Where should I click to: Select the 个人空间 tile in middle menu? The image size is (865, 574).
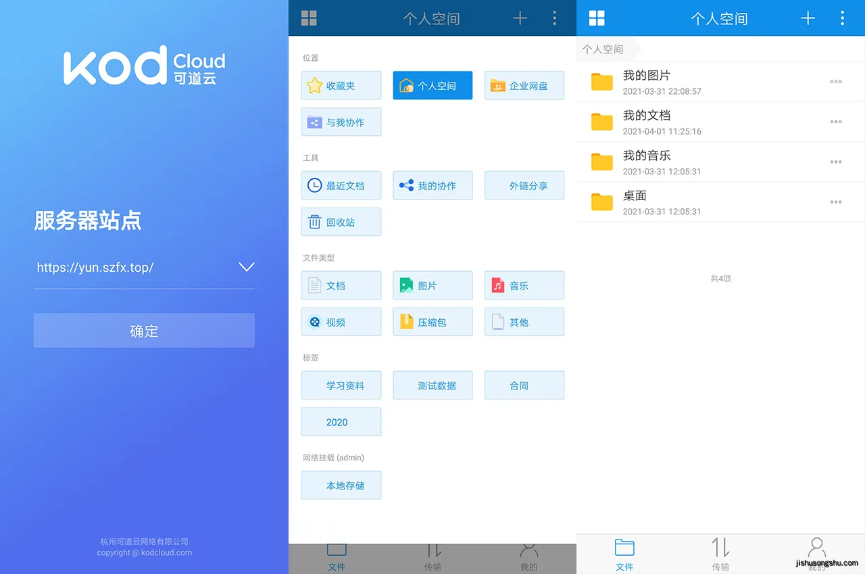coord(432,86)
